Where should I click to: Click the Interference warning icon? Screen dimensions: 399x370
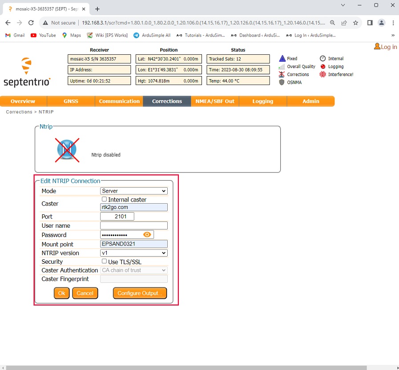point(323,75)
